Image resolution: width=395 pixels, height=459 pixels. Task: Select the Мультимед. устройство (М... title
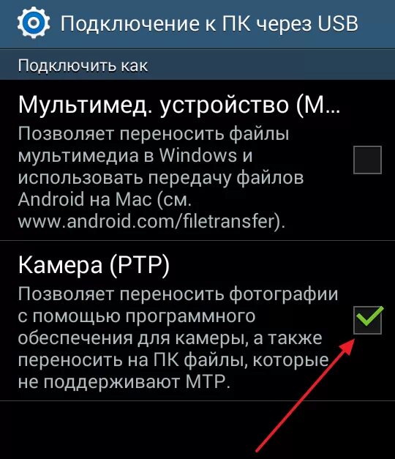click(x=179, y=105)
